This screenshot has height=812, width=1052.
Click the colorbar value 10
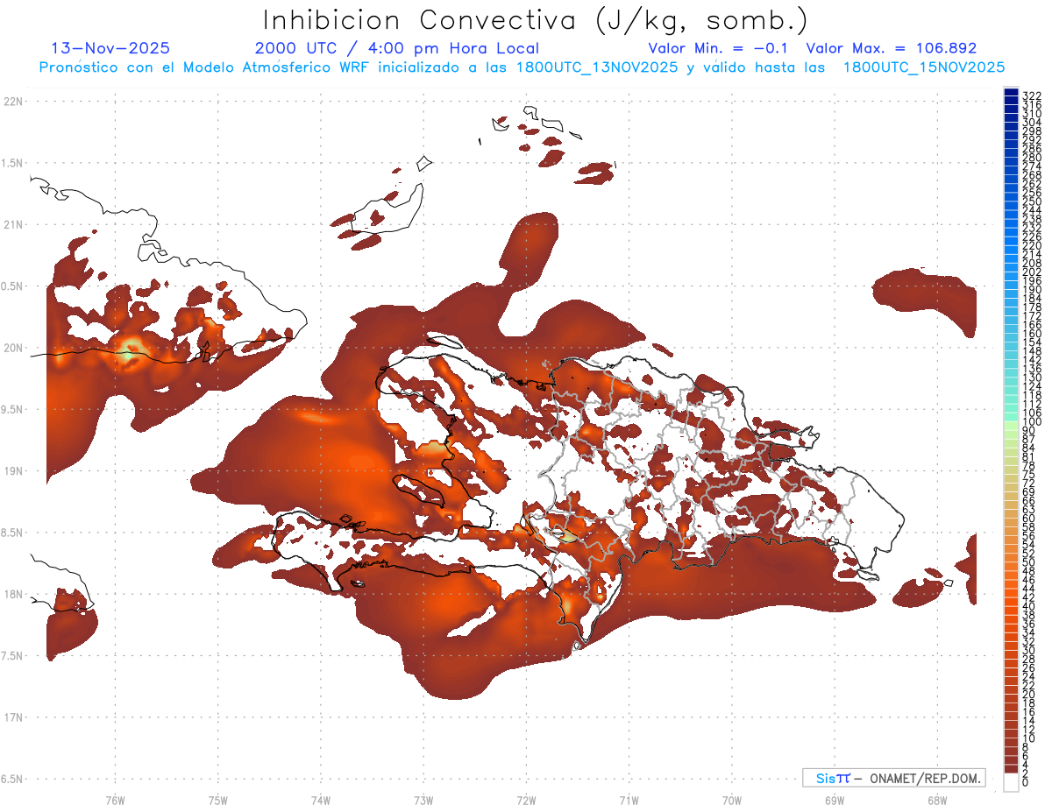(x=1029, y=738)
